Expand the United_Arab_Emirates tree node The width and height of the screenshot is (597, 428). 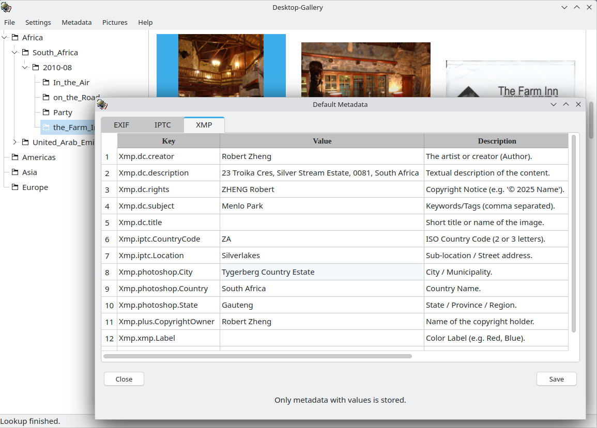coord(16,142)
